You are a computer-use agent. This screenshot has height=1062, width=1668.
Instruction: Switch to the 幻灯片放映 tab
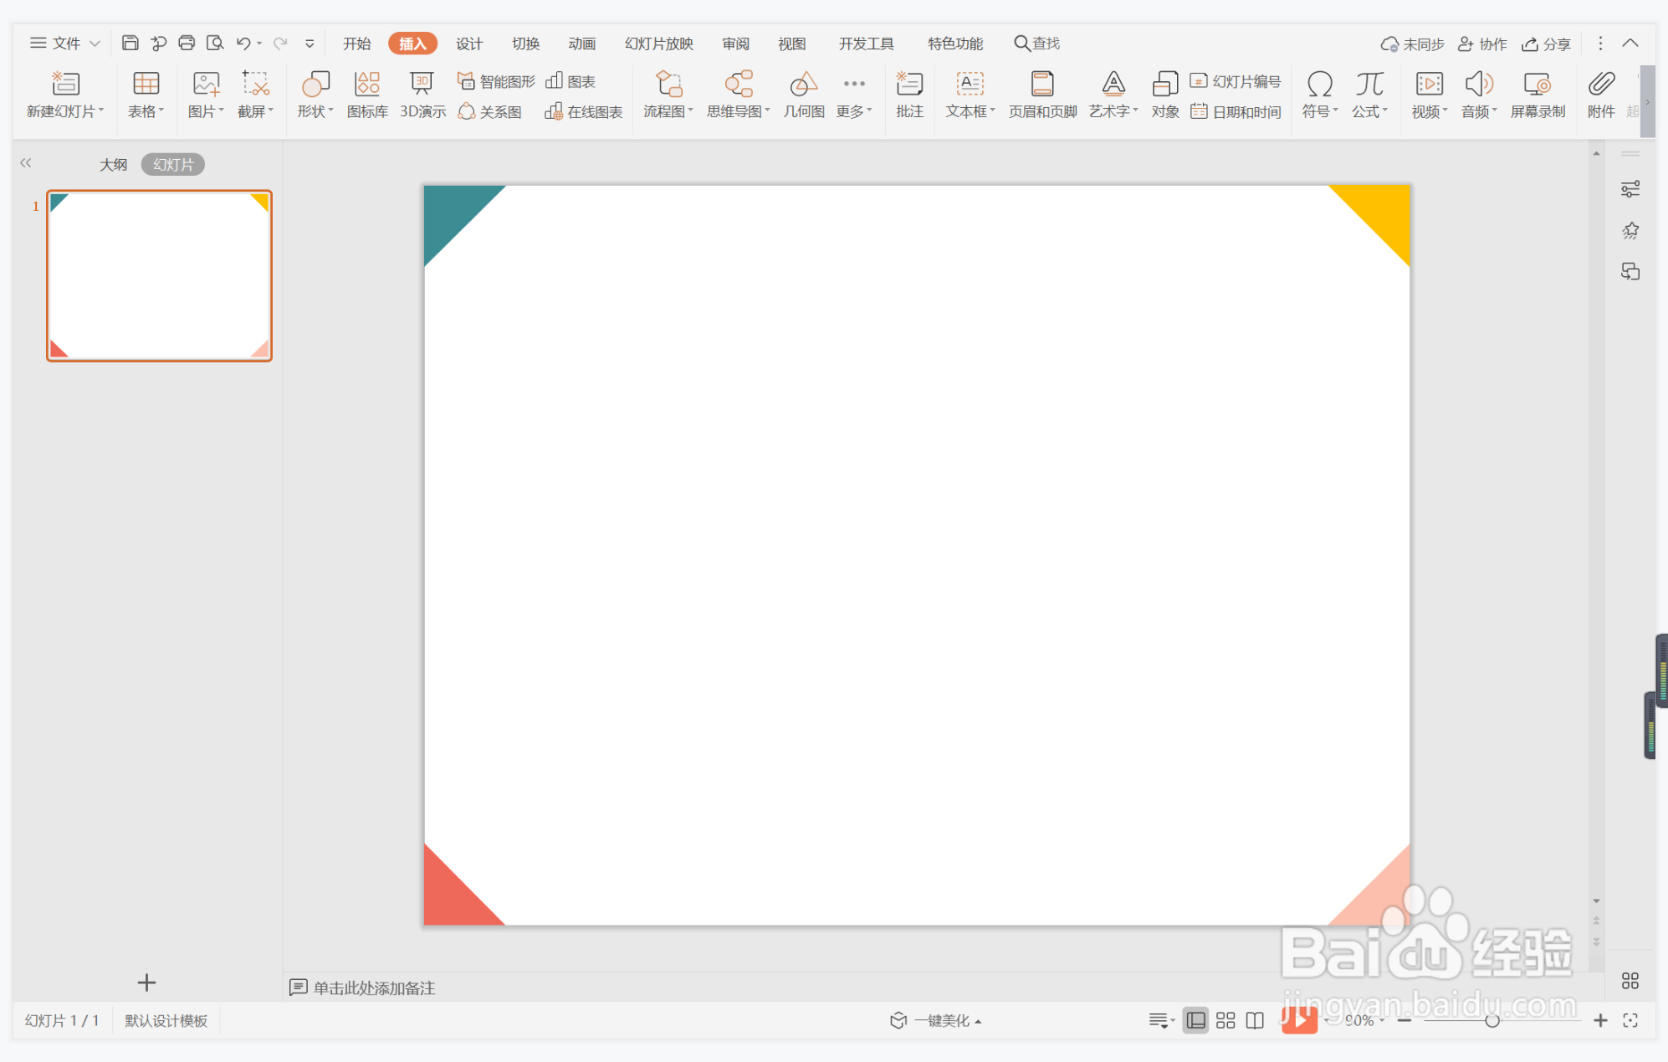point(659,44)
